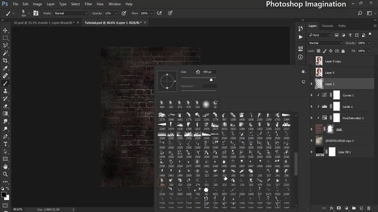Toggle visibility of Levels 1 layer
Screen dimensions: 378x212
[311, 107]
